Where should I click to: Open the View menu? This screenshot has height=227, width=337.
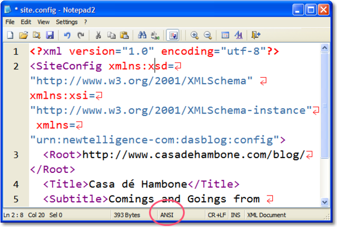click(43, 22)
